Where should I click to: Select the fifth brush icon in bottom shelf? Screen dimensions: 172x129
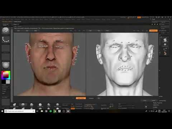49,105
